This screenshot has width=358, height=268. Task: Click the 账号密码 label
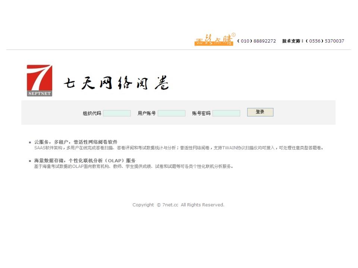(x=201, y=113)
